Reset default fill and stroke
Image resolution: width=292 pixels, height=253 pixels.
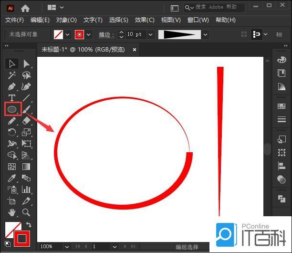click(x=8, y=244)
